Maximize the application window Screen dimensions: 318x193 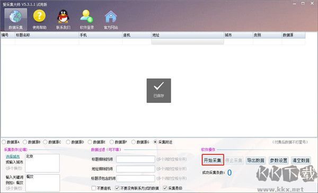tap(303, 4)
